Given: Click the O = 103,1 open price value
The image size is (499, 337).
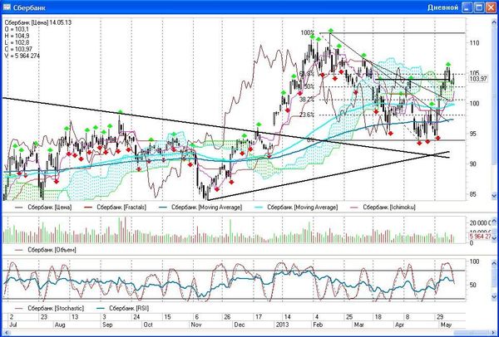Looking at the screenshot, I should [x=17, y=29].
